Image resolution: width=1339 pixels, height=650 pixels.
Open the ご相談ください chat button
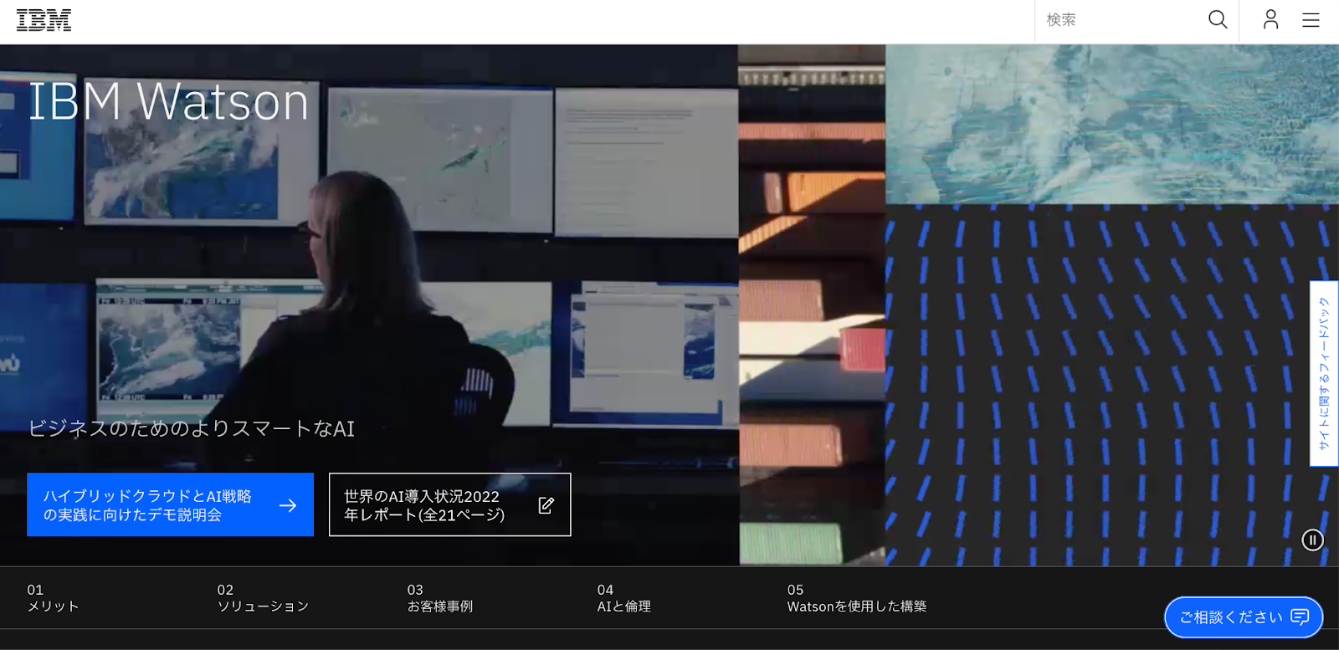[1244, 617]
